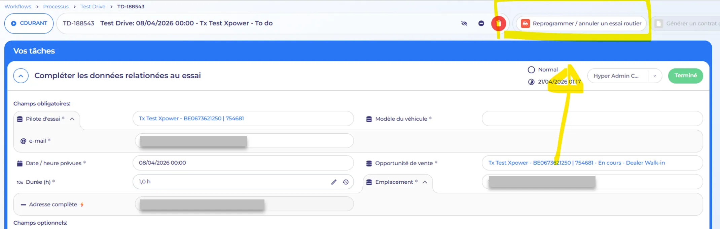This screenshot has height=229, width=720.
Task: Click the due date clock icon
Action: [531, 82]
